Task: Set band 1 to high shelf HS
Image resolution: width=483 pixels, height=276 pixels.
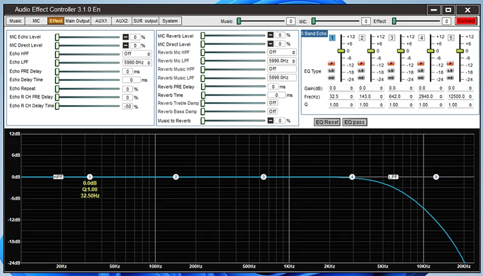Action: [x=331, y=78]
